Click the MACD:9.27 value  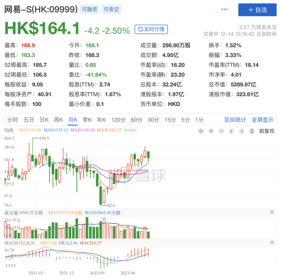91,243
